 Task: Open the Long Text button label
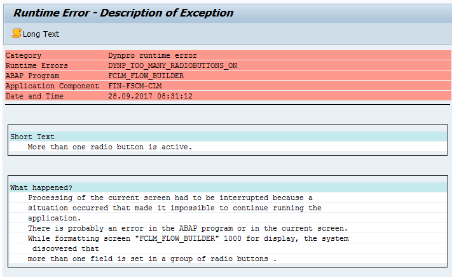41,34
